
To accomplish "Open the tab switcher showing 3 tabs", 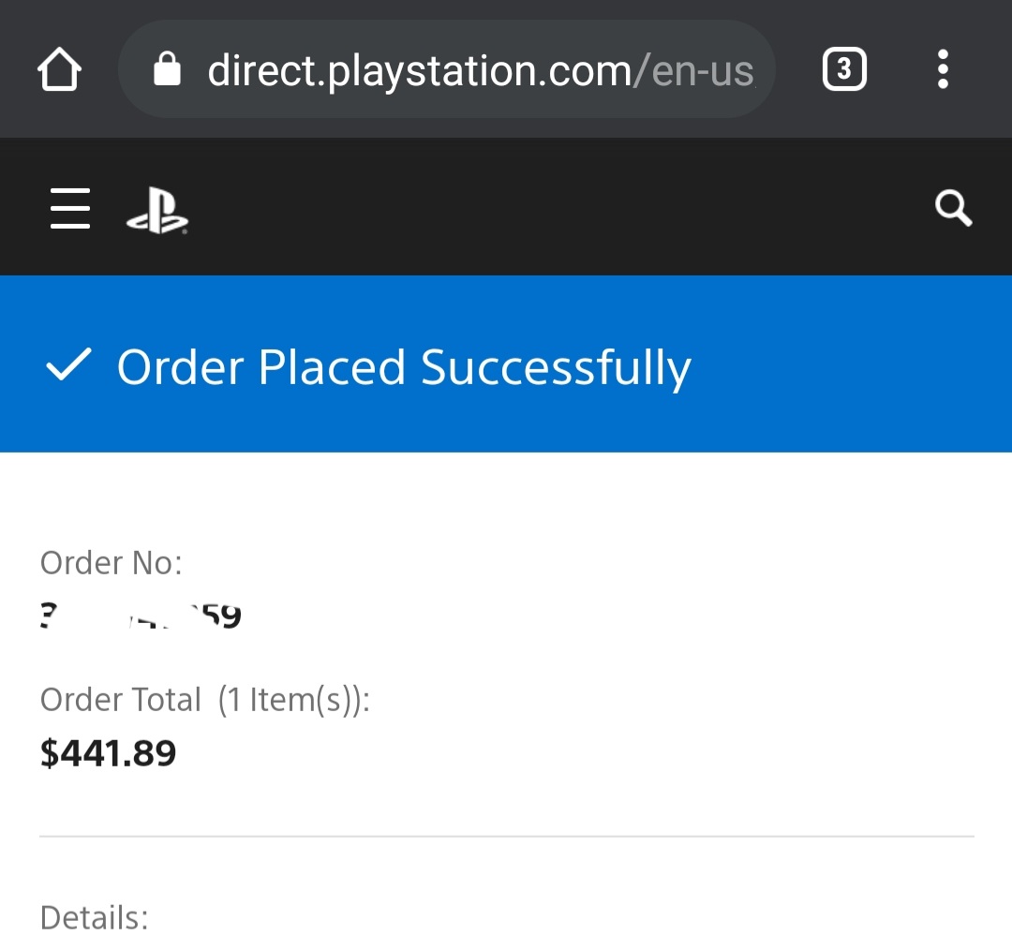I will (843, 69).
